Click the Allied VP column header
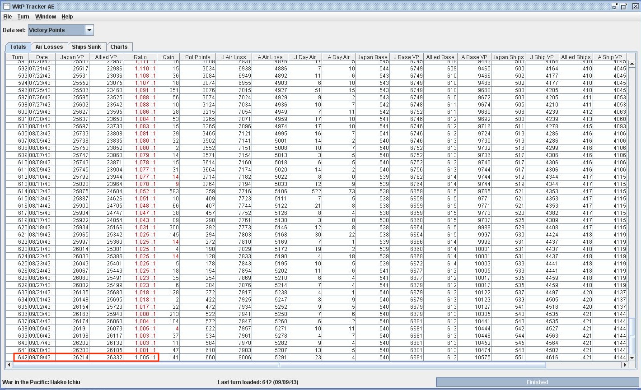The width and height of the screenshot is (641, 390). pos(106,57)
